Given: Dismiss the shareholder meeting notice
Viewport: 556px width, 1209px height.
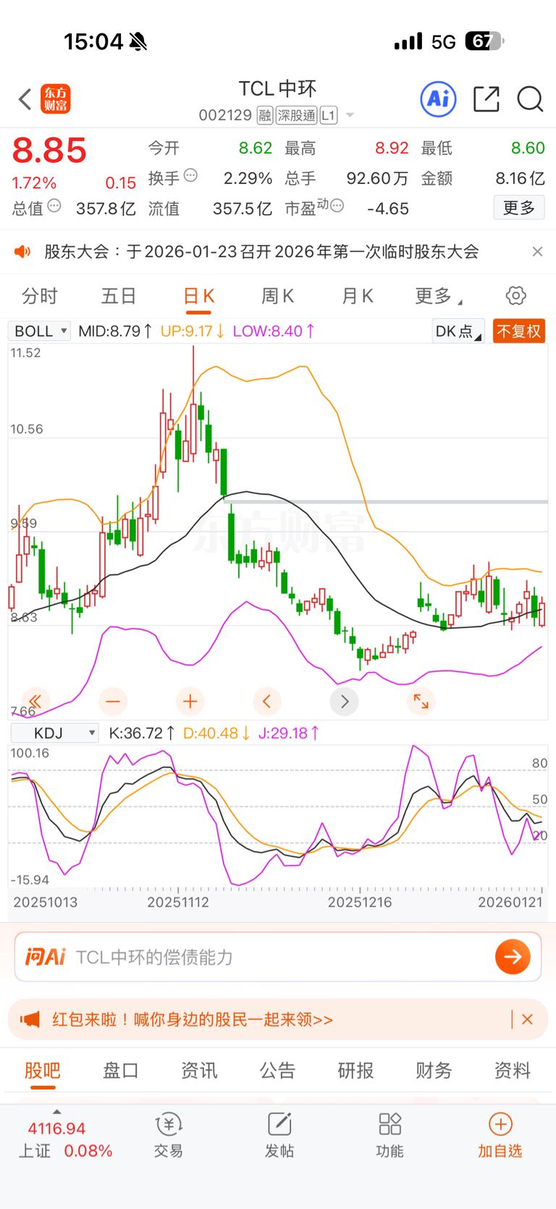Looking at the screenshot, I should (x=537, y=251).
